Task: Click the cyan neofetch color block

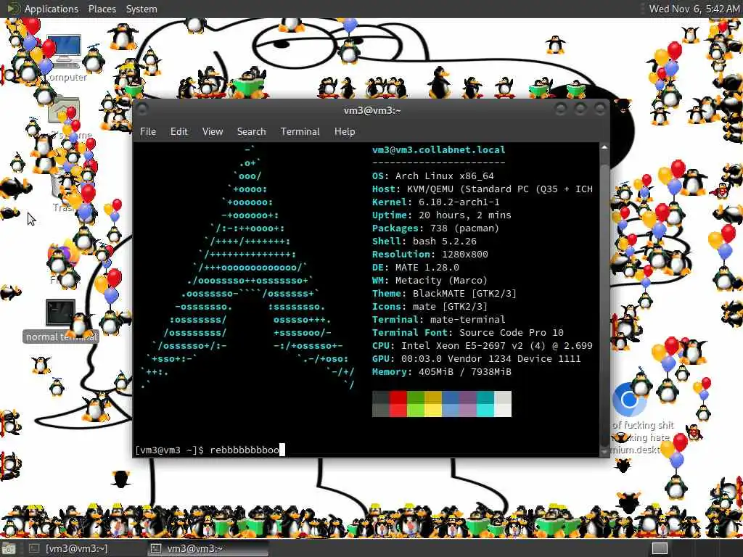Action: pyautogui.click(x=485, y=404)
